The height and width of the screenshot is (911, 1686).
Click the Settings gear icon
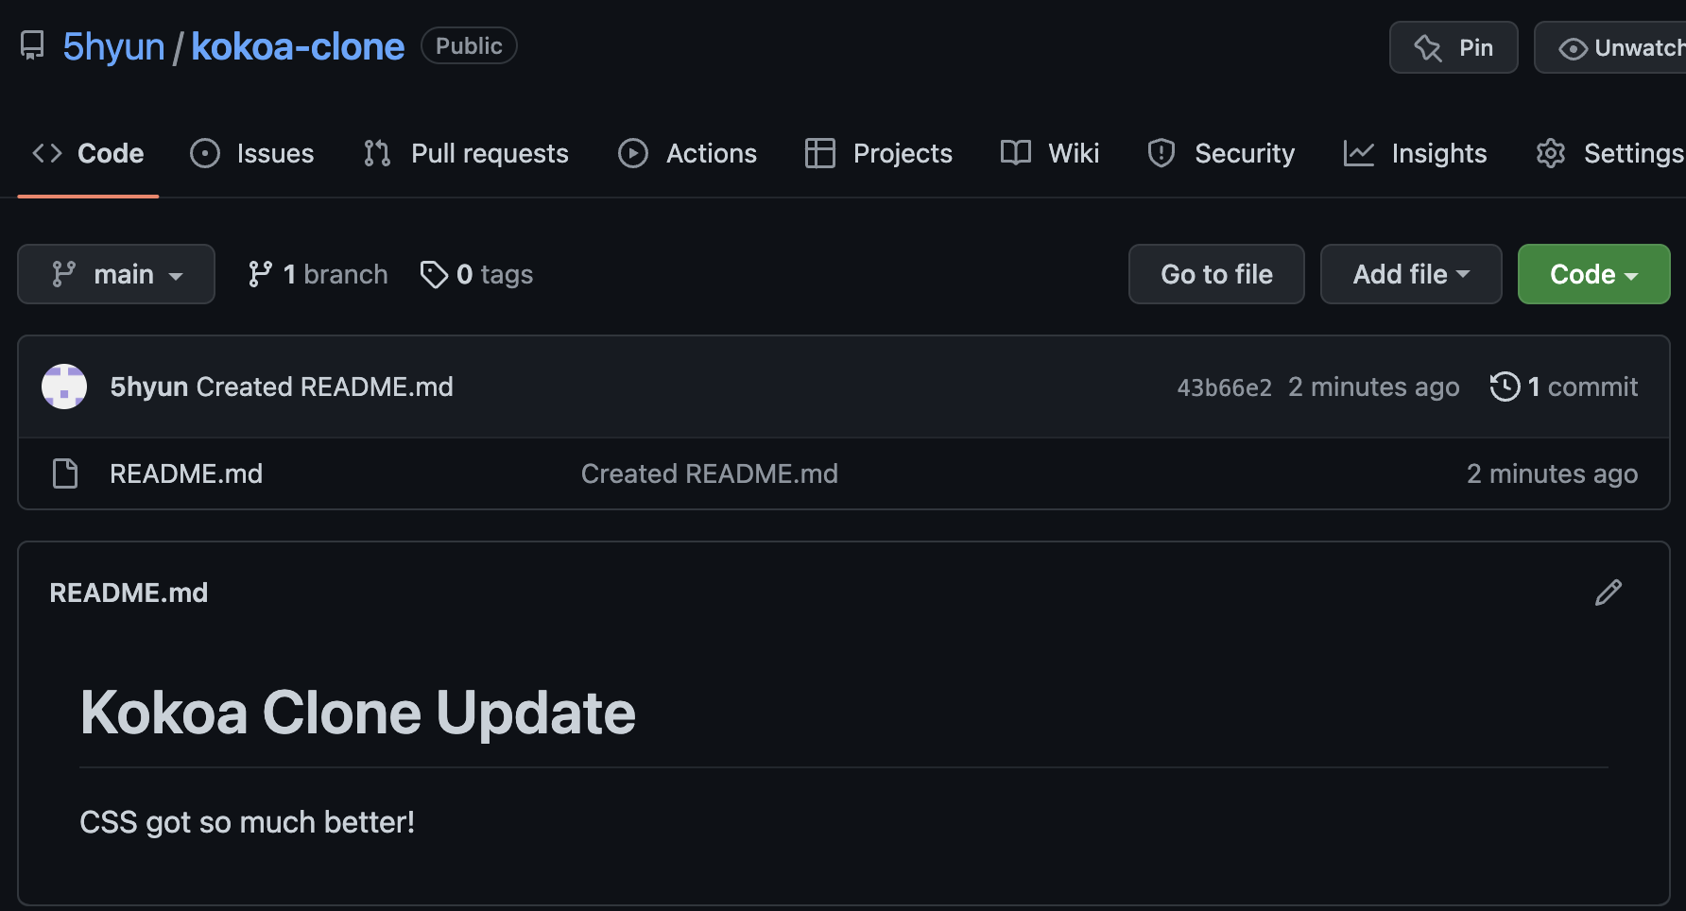[1551, 153]
